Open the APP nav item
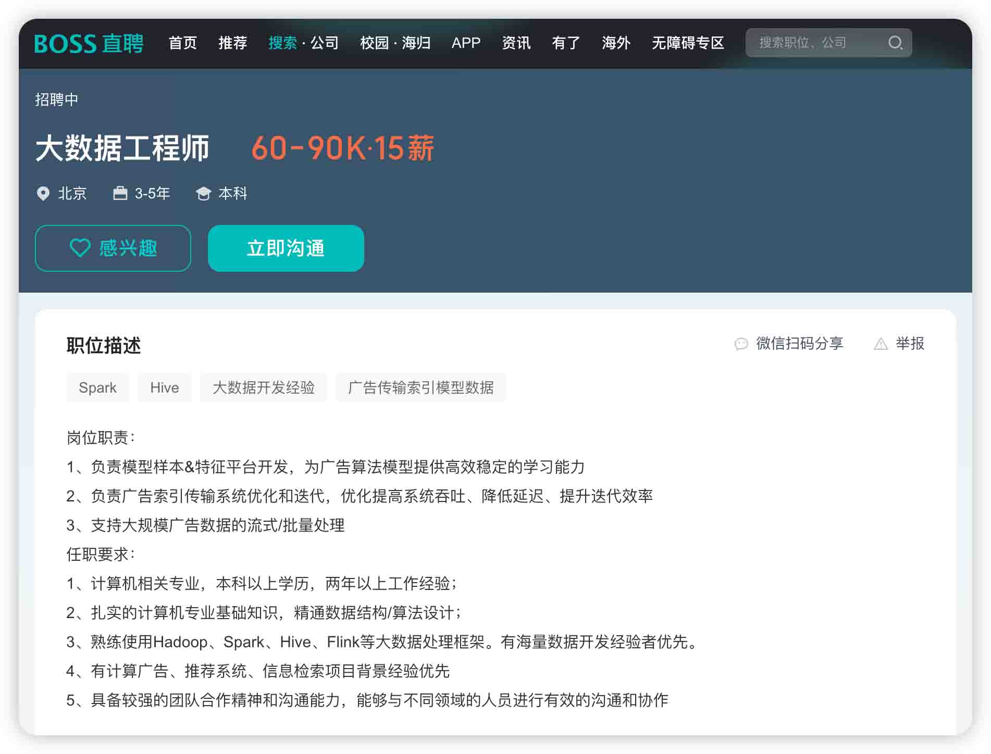The image size is (991, 754). pos(466,43)
